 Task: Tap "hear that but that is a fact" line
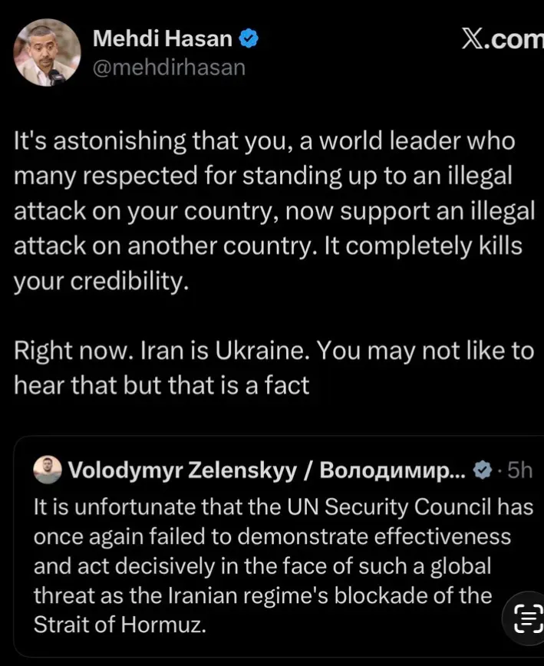click(161, 385)
